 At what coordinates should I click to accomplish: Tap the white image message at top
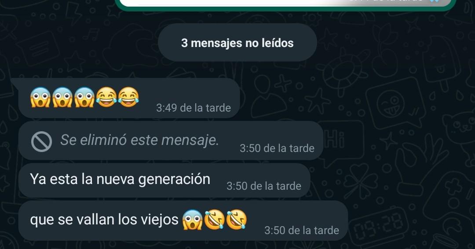pos(285,4)
